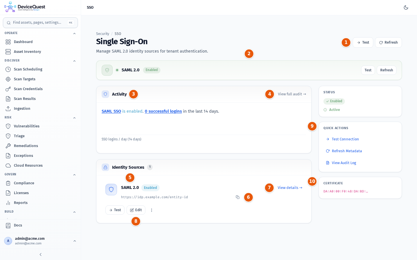Viewport: 417px width, 260px height.
Task: Focus the Find assets search field
Action: [x=40, y=23]
